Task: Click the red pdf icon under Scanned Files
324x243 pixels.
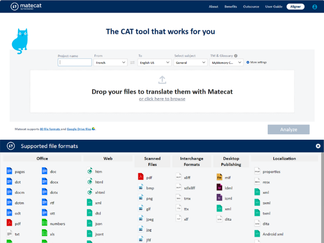Action: pos(141,178)
